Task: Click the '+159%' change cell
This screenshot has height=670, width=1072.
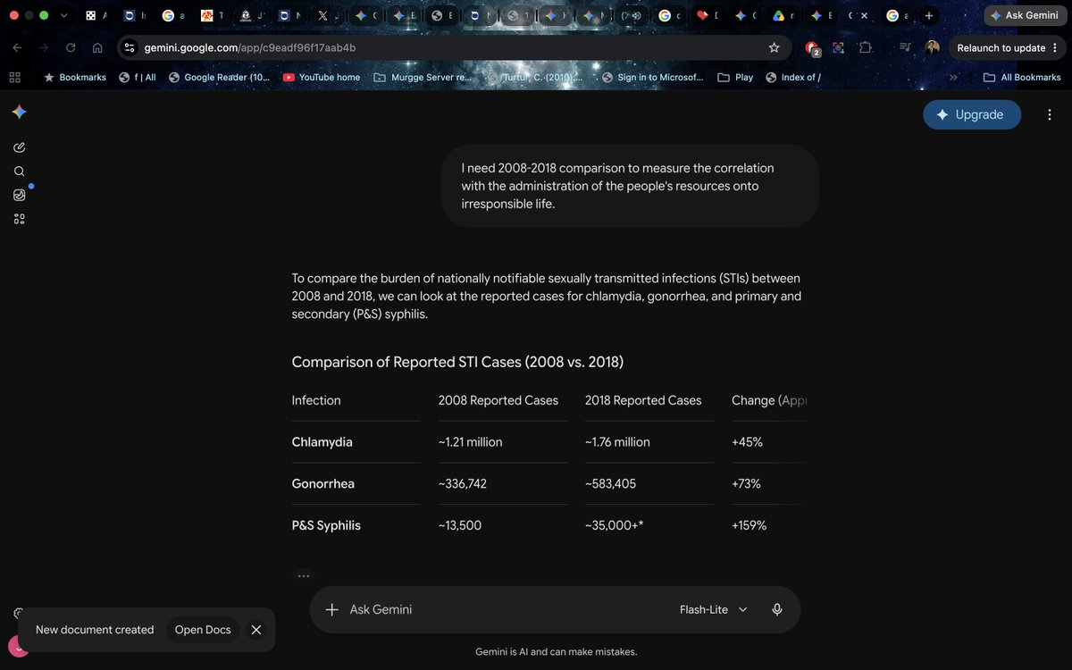Action: coord(749,525)
